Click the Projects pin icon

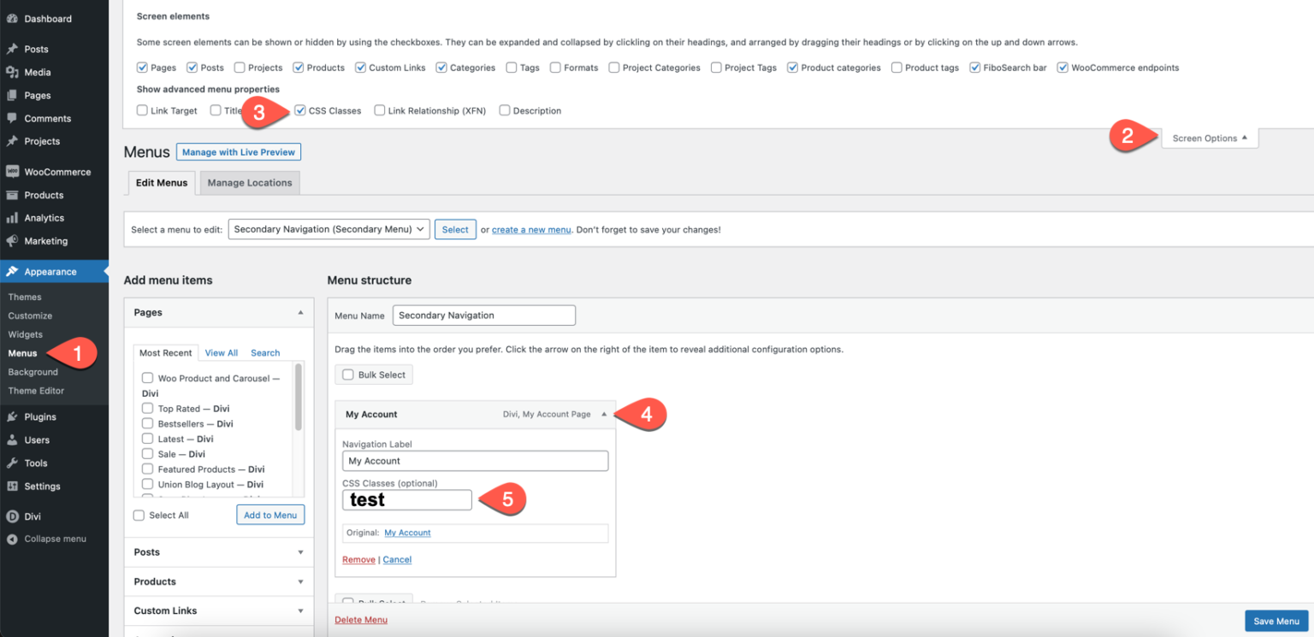pos(12,141)
